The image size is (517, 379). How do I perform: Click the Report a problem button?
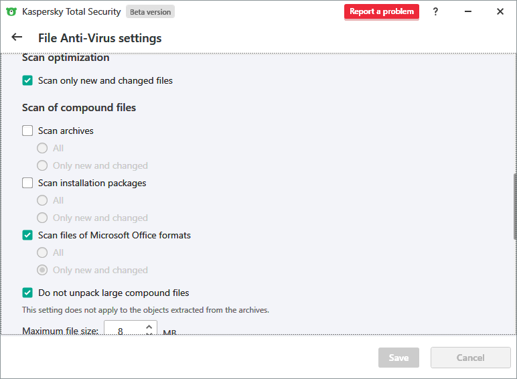point(382,11)
